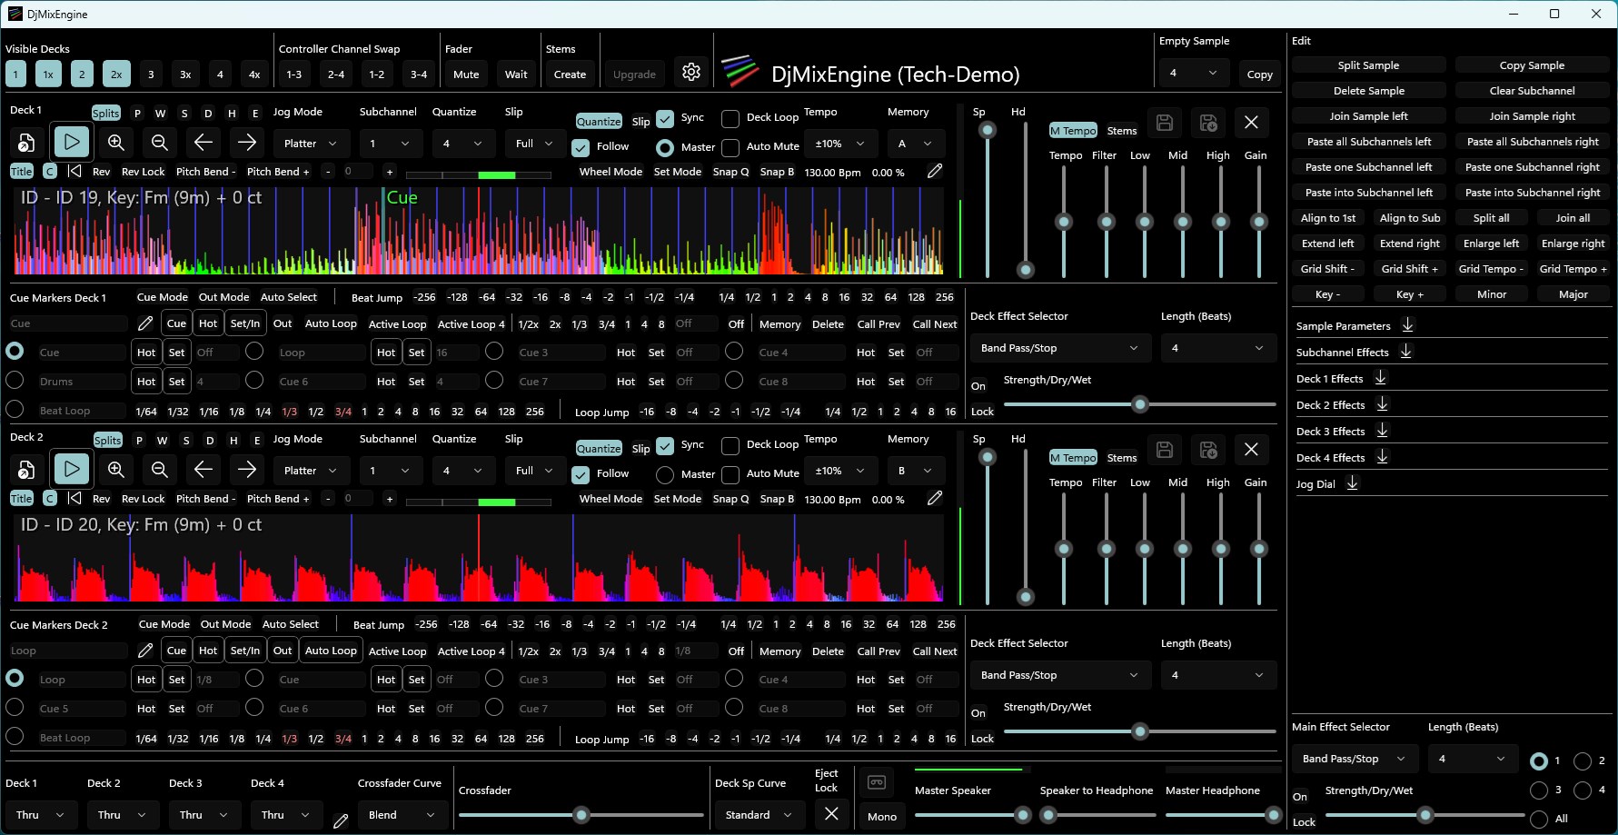Enable Deck Loop on Deck 1
The height and width of the screenshot is (835, 1618).
pyautogui.click(x=730, y=117)
